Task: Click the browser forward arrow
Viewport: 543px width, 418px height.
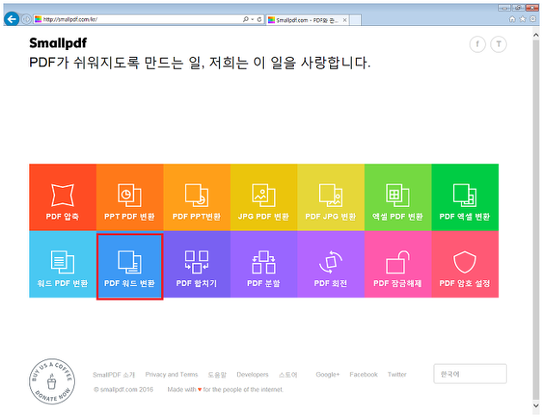Action: pos(26,19)
